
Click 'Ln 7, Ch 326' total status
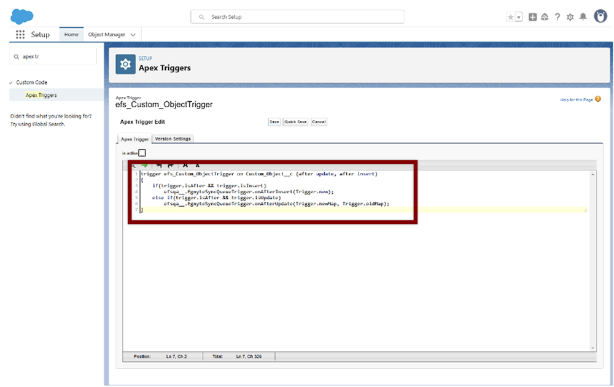[249, 356]
